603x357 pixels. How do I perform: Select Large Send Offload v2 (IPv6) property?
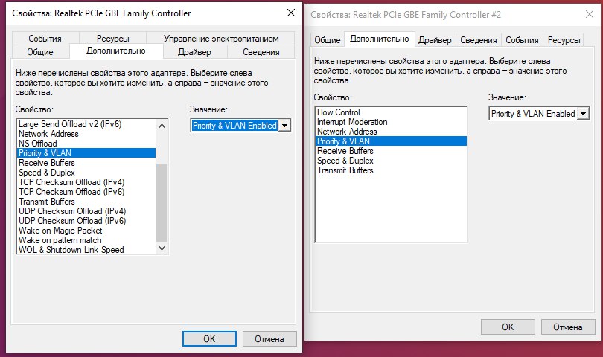click(x=86, y=124)
